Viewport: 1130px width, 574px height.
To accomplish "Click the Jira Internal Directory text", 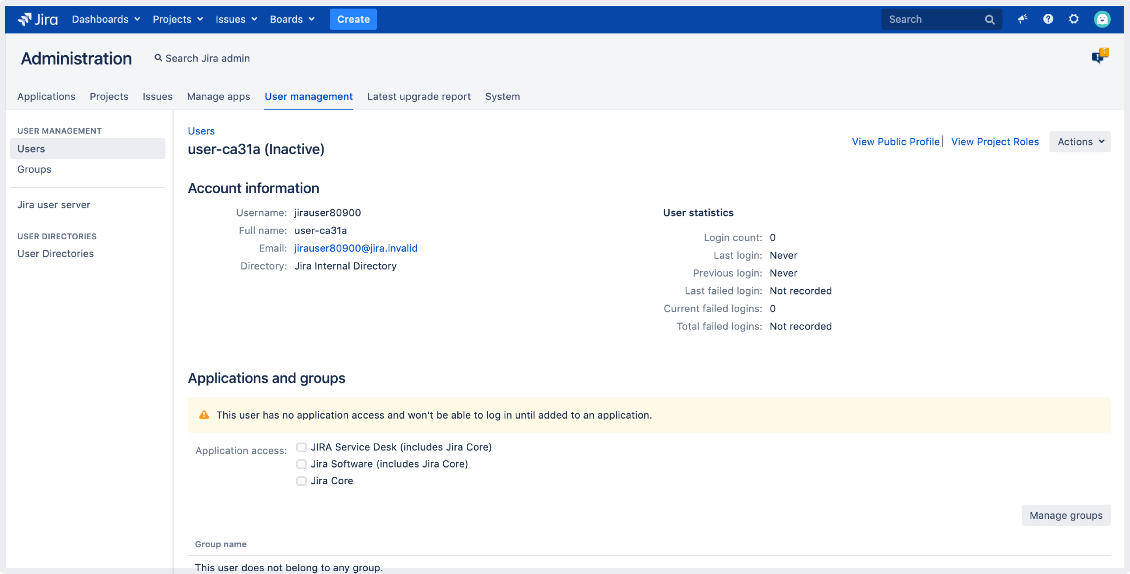I will (x=345, y=266).
